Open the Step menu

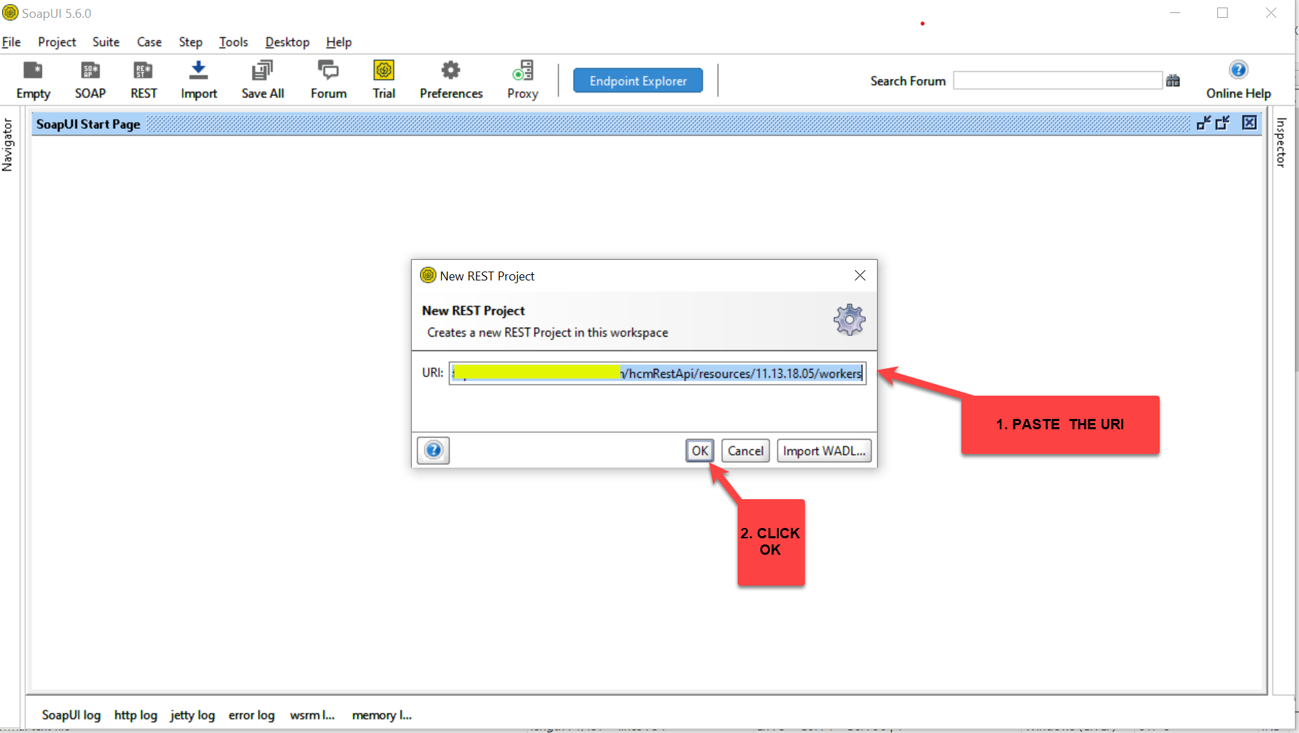point(190,42)
